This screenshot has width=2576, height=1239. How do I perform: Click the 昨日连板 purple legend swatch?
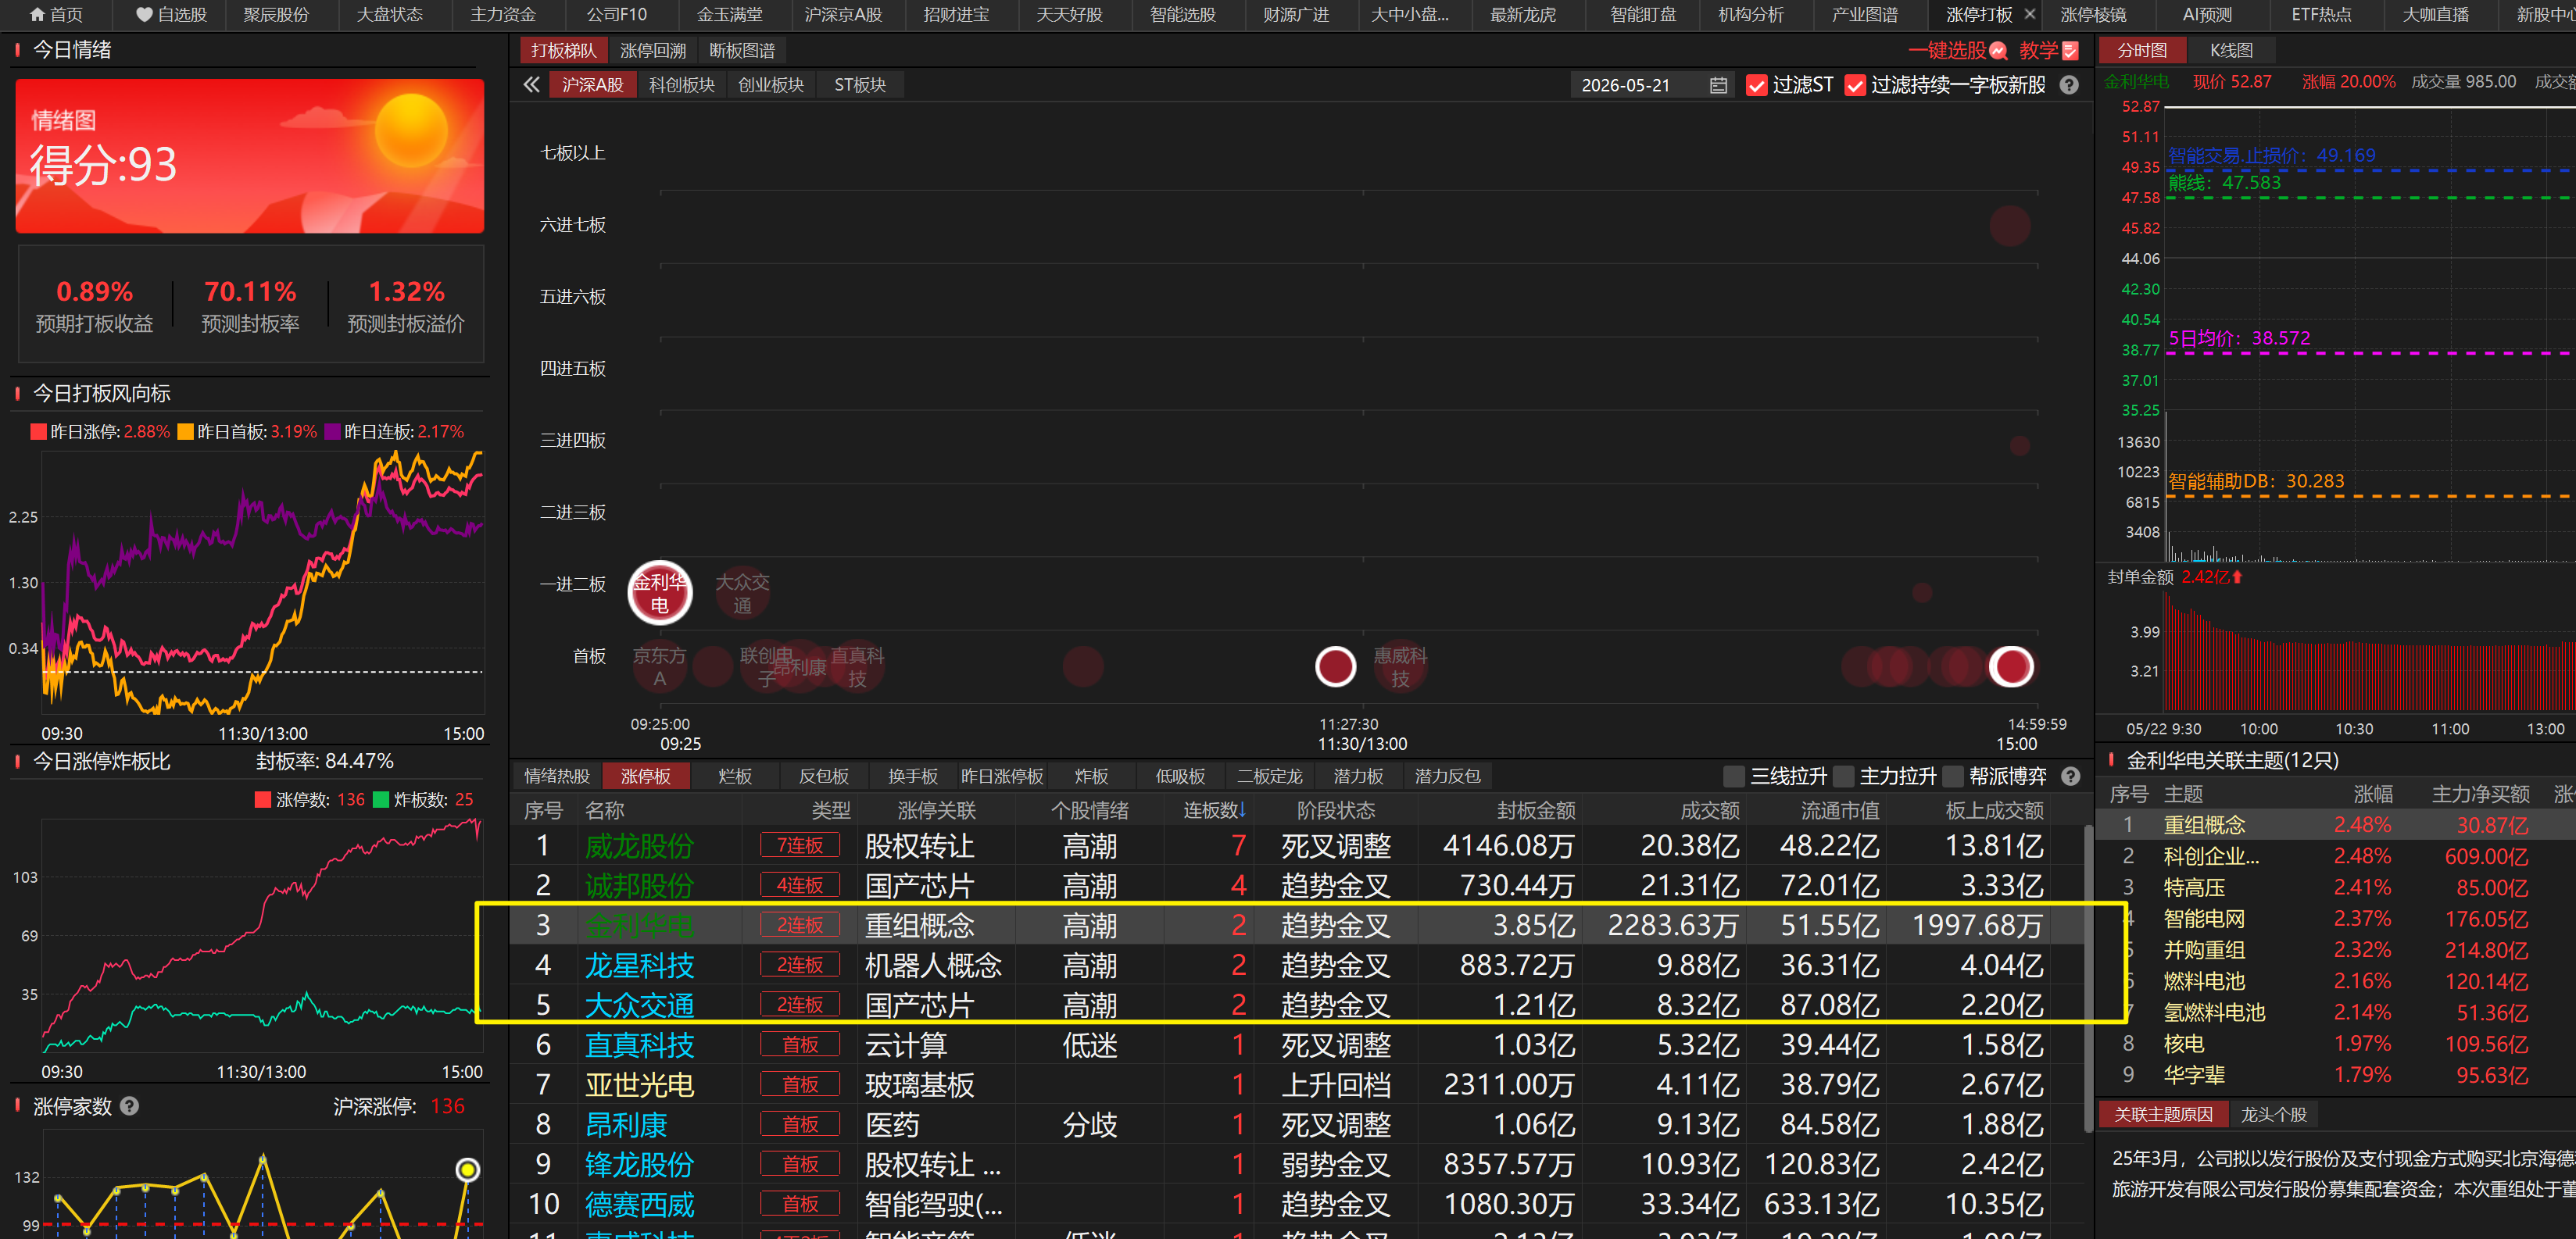[x=333, y=432]
